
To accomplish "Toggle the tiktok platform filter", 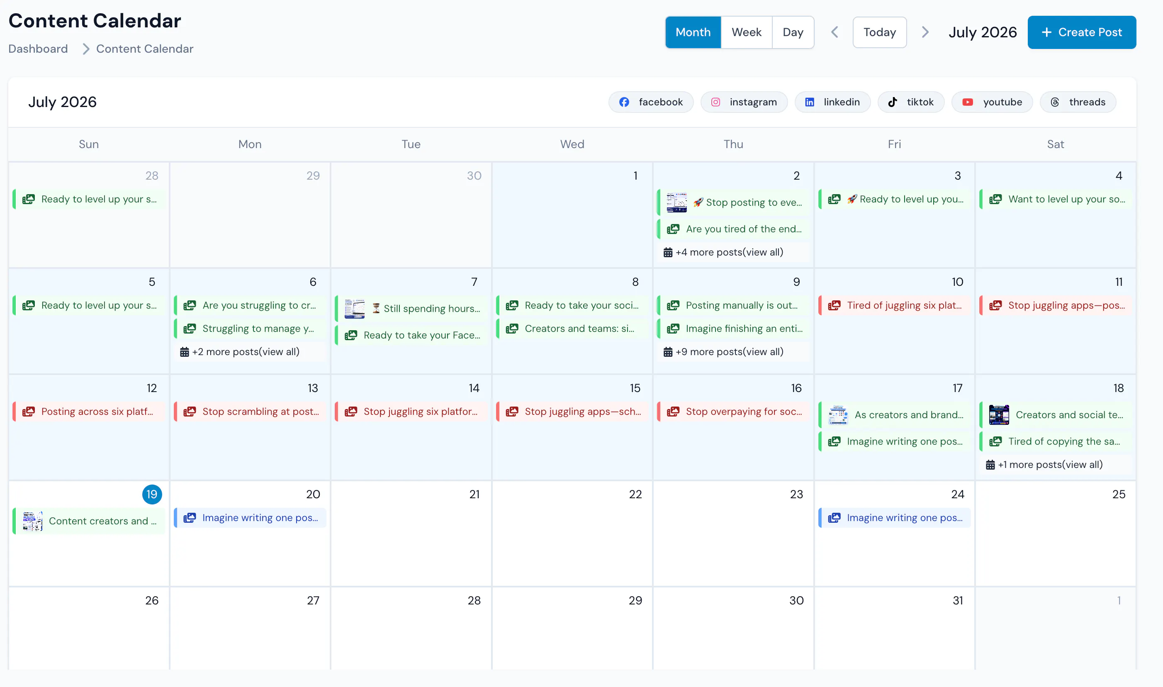I will point(910,102).
